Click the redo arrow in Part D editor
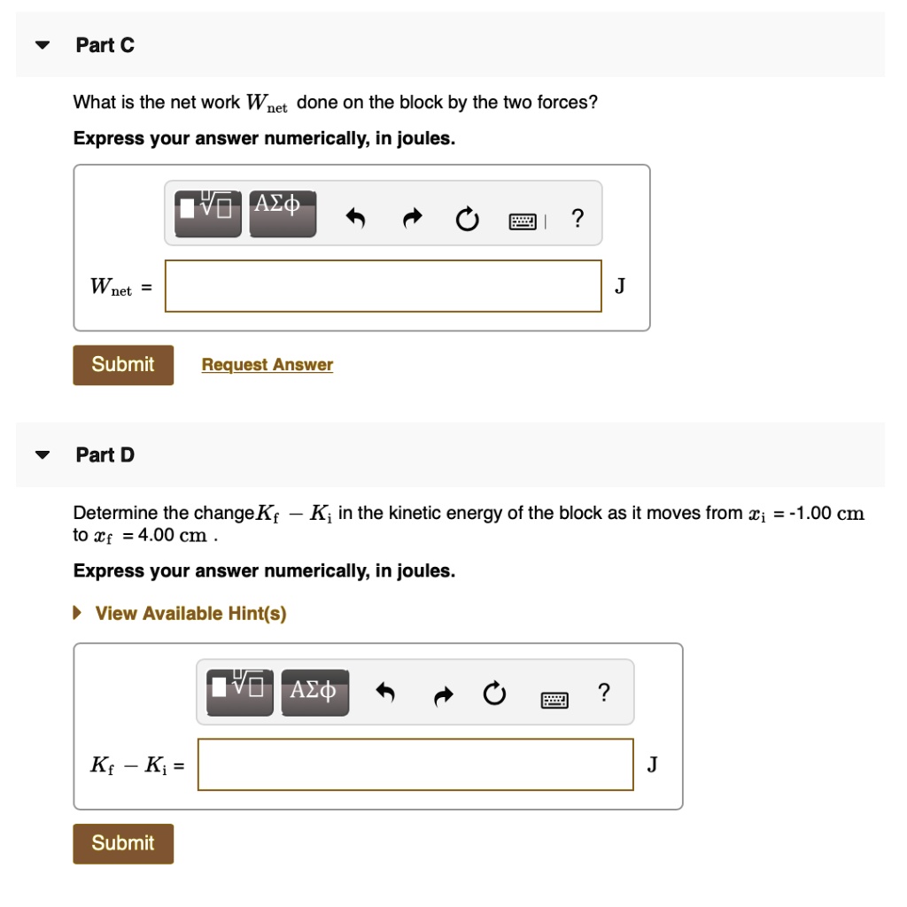Screen dimensions: 907x907 [x=442, y=696]
